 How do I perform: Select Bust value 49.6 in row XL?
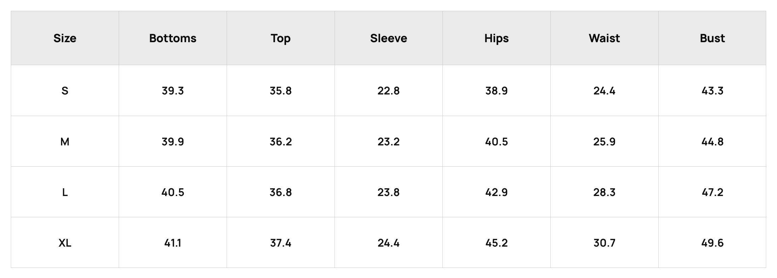pos(712,243)
